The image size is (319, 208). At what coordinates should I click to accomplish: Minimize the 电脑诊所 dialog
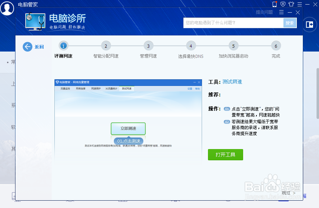click(290, 12)
